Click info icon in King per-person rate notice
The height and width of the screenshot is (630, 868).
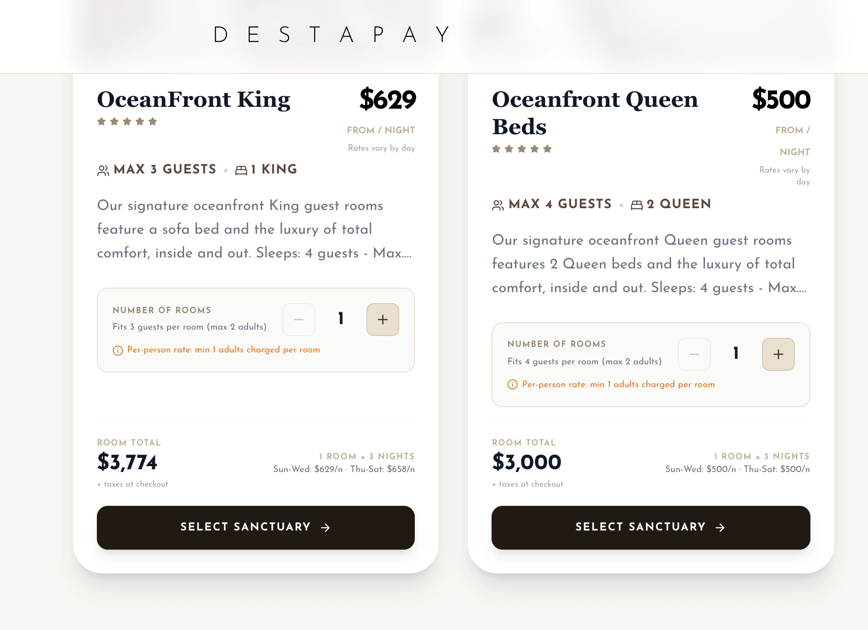(118, 350)
